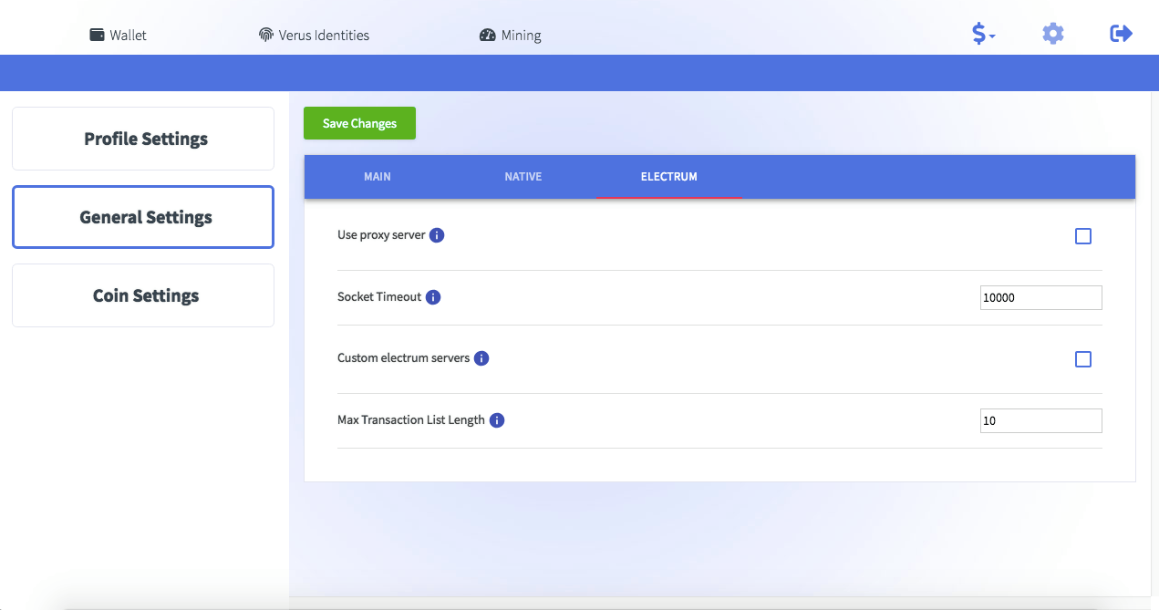Select the ELECTRUM settings tab

point(669,177)
